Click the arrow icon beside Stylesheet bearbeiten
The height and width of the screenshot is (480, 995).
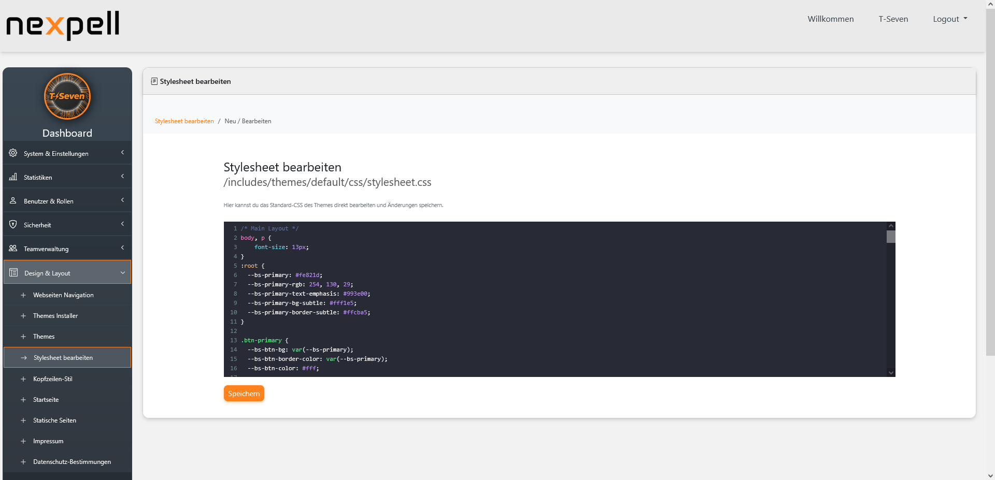point(24,357)
